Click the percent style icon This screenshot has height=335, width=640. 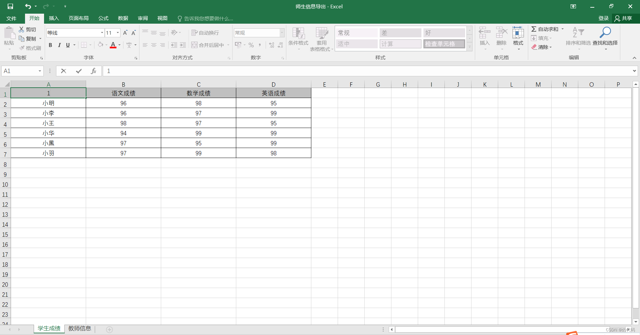click(251, 45)
